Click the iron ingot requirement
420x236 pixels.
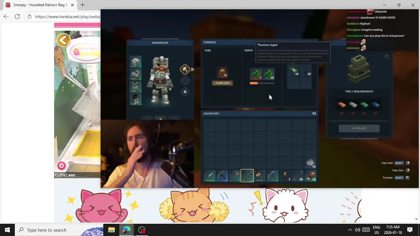[x=353, y=105]
